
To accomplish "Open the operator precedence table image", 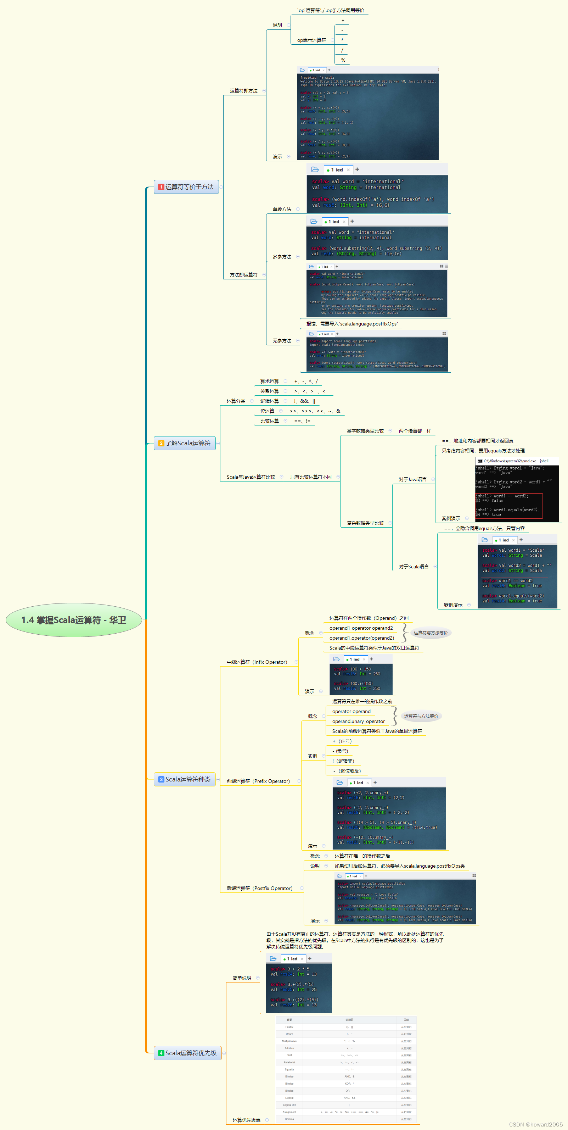I will [x=346, y=1069].
